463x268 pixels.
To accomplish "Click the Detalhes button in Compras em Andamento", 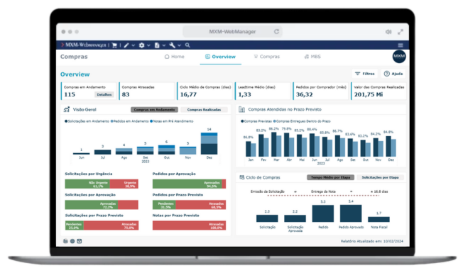I will click(x=104, y=94).
